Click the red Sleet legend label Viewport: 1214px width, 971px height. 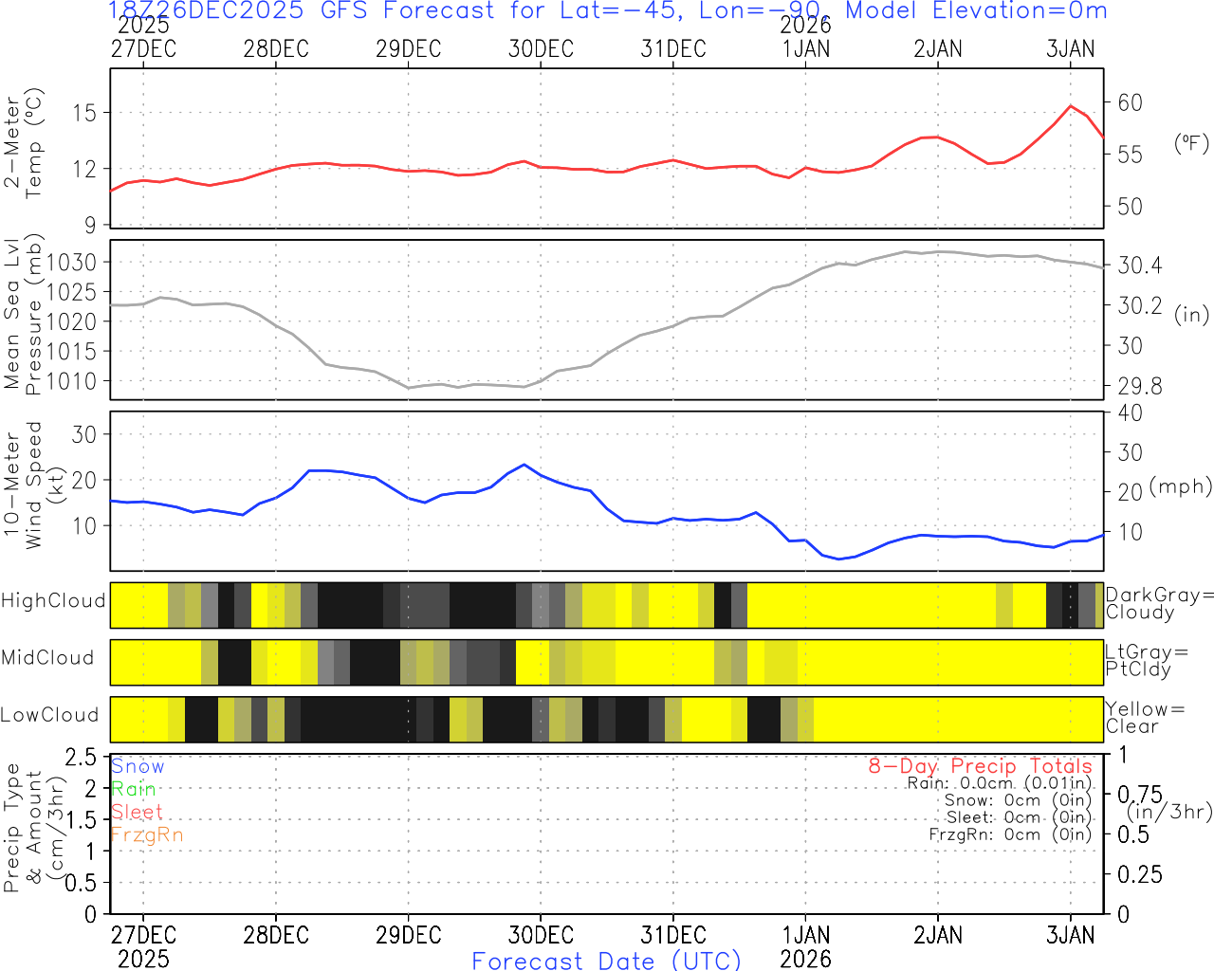[138, 812]
